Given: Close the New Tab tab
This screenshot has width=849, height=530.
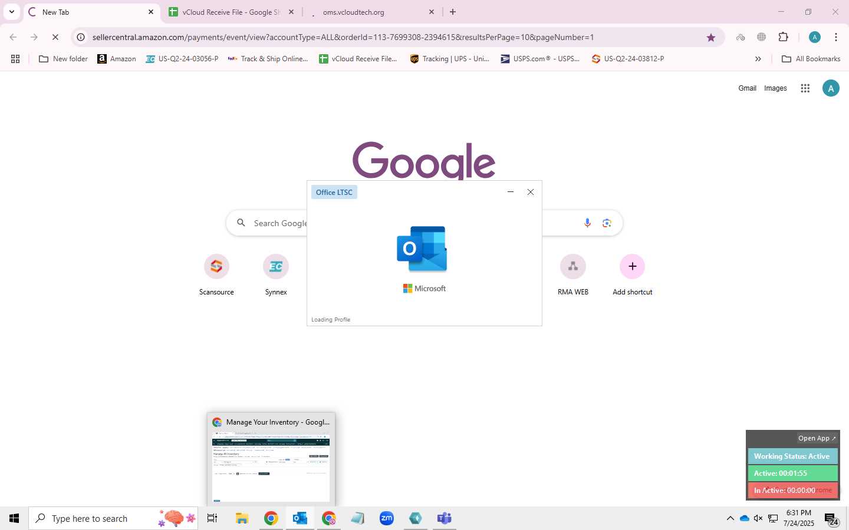Looking at the screenshot, I should point(150,12).
